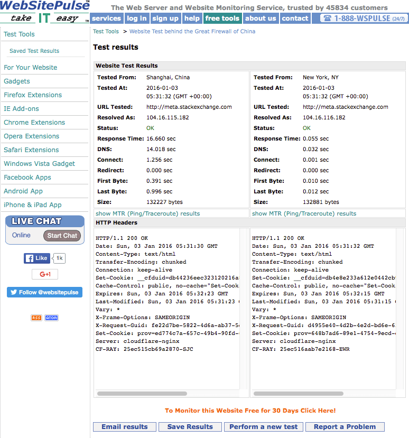Click the Shanghai response time 16.660 sec
409x438 pixels.
(x=161, y=139)
